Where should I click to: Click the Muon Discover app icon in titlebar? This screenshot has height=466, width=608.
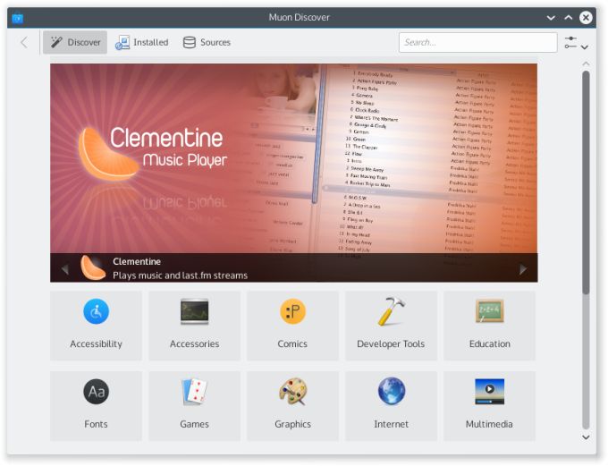pos(18,18)
